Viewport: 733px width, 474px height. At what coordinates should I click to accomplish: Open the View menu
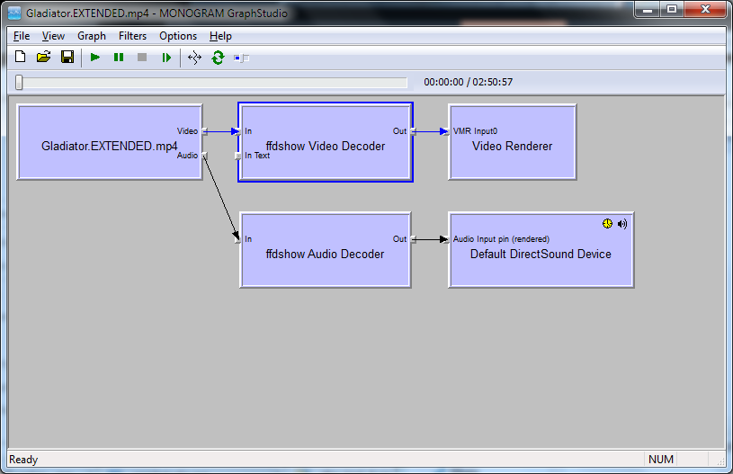pyautogui.click(x=53, y=36)
